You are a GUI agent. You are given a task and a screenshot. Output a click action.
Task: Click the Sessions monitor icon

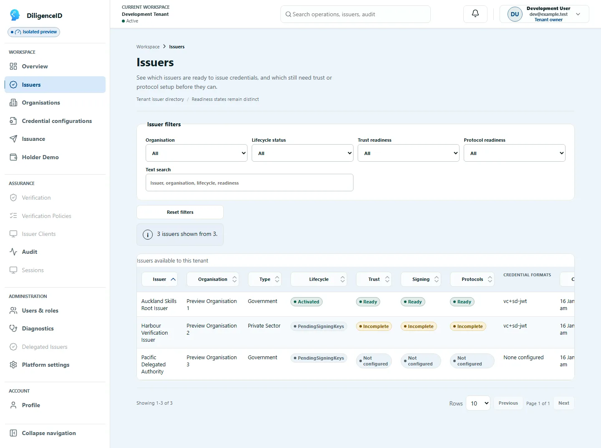13,270
